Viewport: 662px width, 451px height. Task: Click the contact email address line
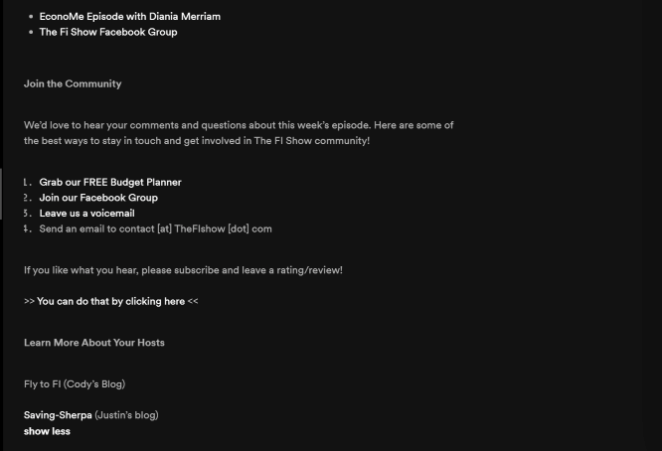pyautogui.click(x=155, y=229)
